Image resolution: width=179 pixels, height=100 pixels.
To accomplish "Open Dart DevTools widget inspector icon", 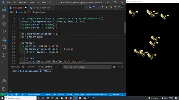I will 119,7.
